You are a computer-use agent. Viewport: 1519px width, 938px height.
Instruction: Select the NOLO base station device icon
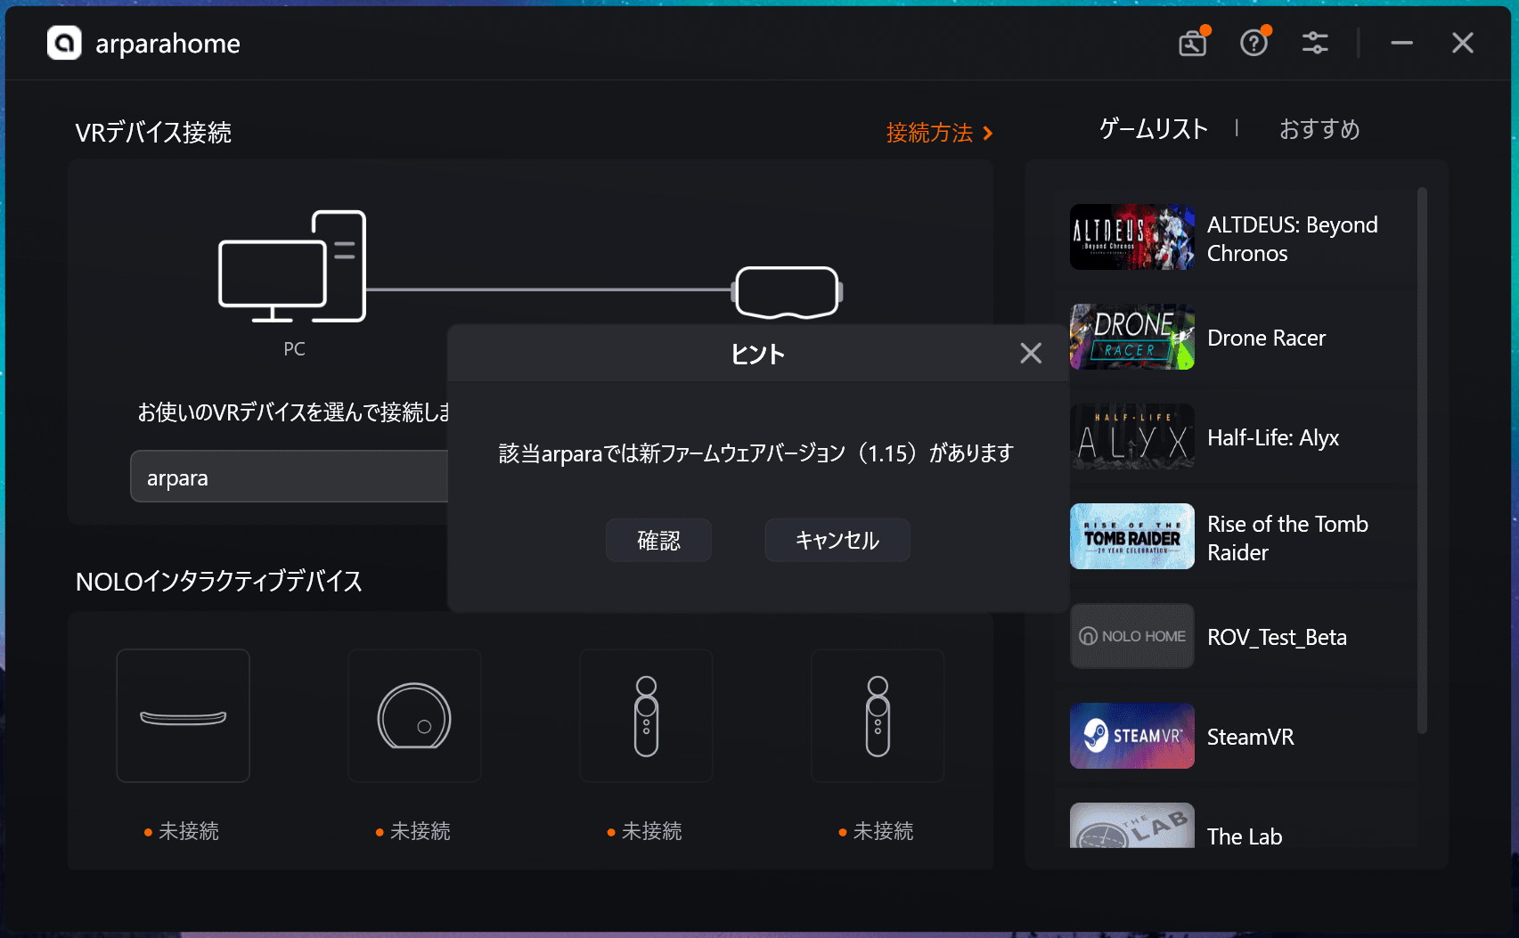414,716
